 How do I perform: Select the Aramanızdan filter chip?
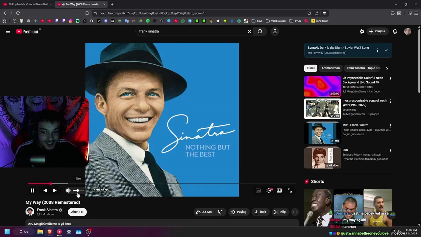331,68
